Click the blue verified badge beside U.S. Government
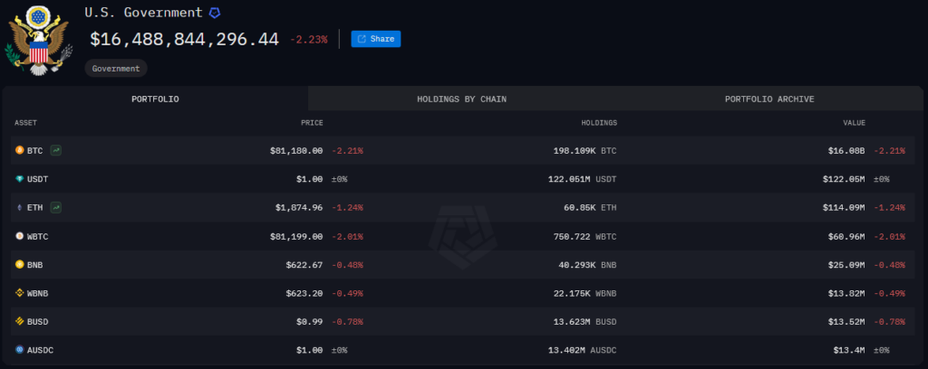 (x=215, y=13)
